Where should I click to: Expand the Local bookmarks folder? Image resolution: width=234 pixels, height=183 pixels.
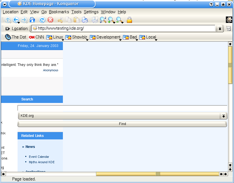[x=148, y=37]
